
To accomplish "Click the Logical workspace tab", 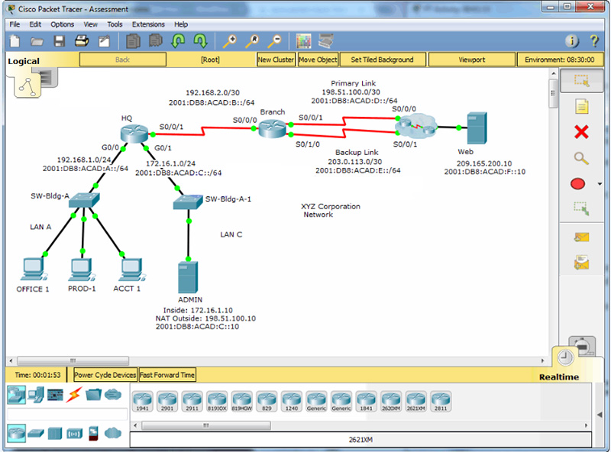I will coord(24,61).
